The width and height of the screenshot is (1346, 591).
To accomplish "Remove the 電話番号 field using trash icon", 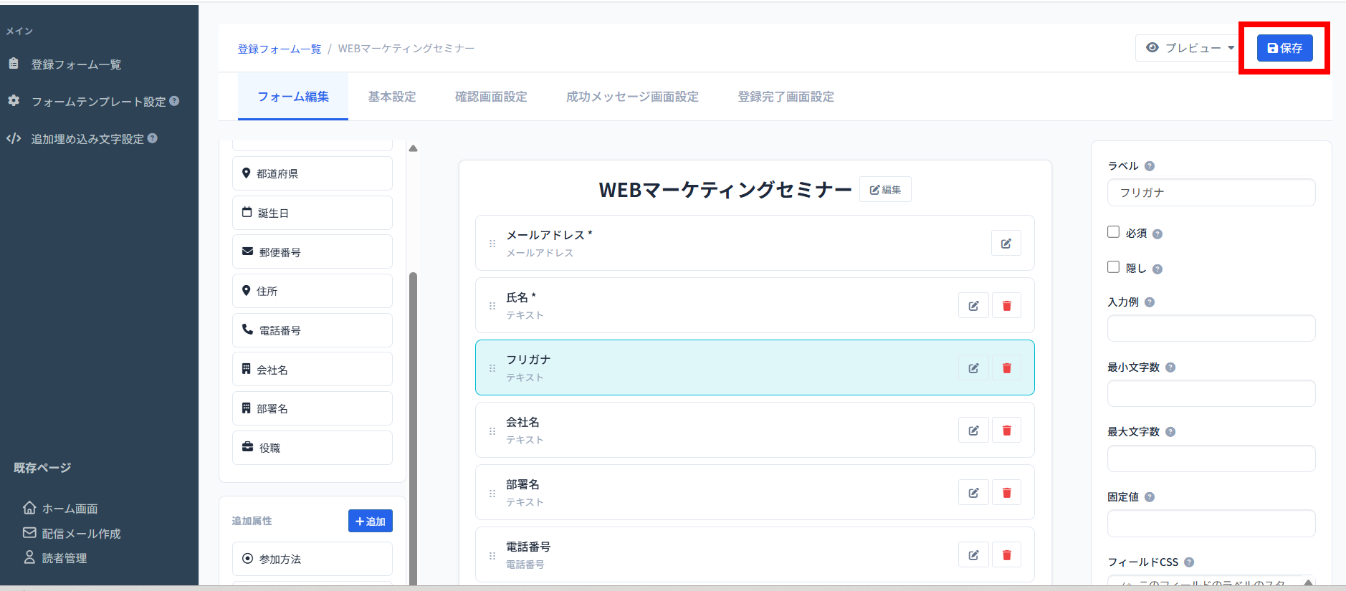I will point(1006,555).
